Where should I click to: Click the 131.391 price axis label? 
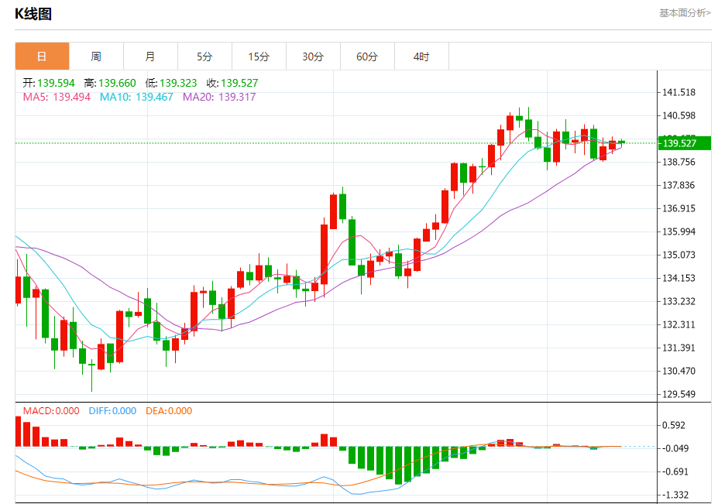[679, 348]
